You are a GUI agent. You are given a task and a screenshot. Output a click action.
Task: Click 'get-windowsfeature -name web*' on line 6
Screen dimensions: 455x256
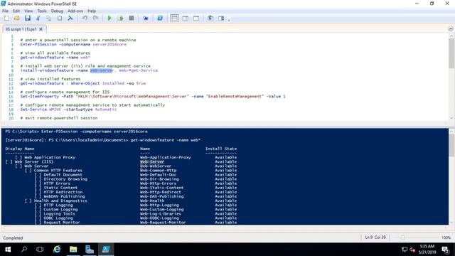click(x=55, y=58)
